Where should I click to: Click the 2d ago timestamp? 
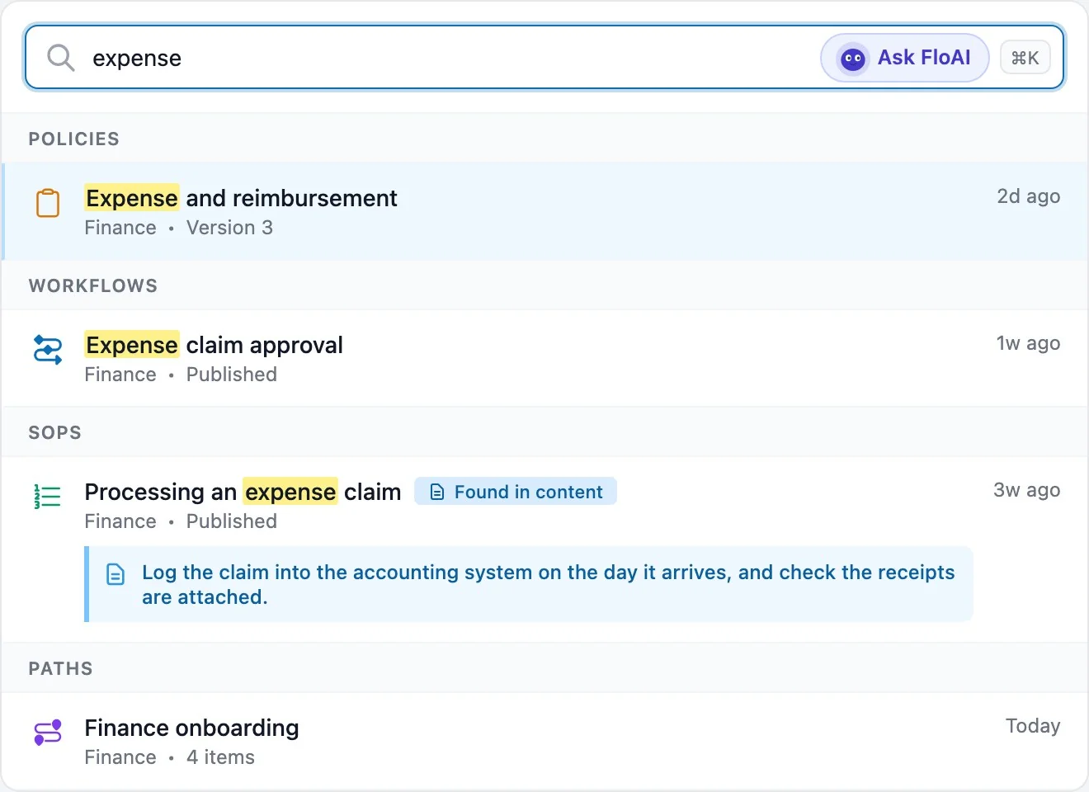tap(1029, 196)
